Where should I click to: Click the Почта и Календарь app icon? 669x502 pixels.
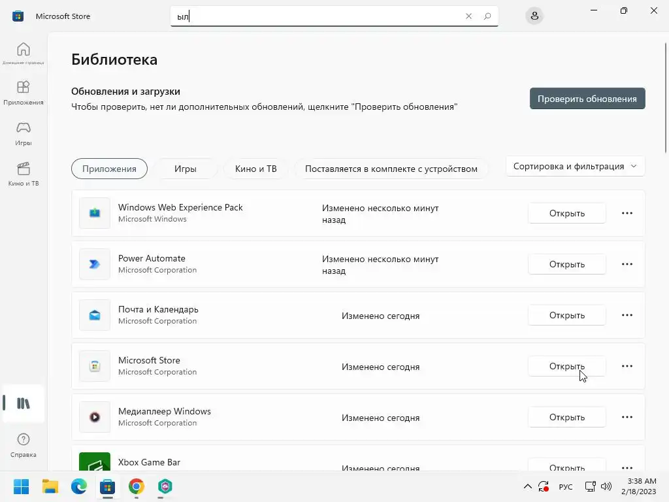(95, 315)
